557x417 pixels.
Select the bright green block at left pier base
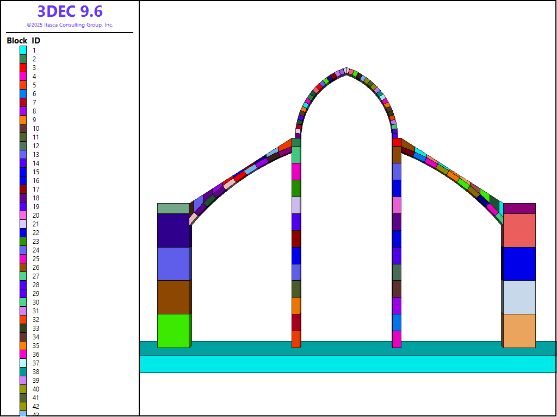[x=173, y=331]
